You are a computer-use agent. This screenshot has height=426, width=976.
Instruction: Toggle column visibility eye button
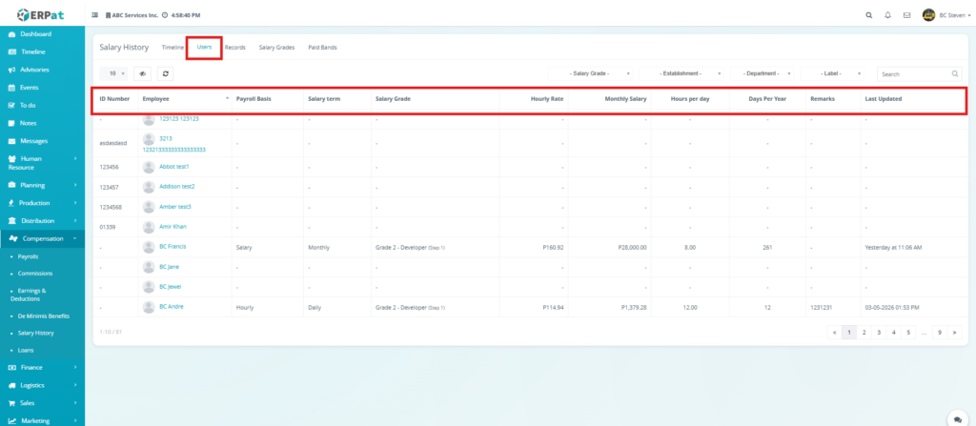coord(143,73)
